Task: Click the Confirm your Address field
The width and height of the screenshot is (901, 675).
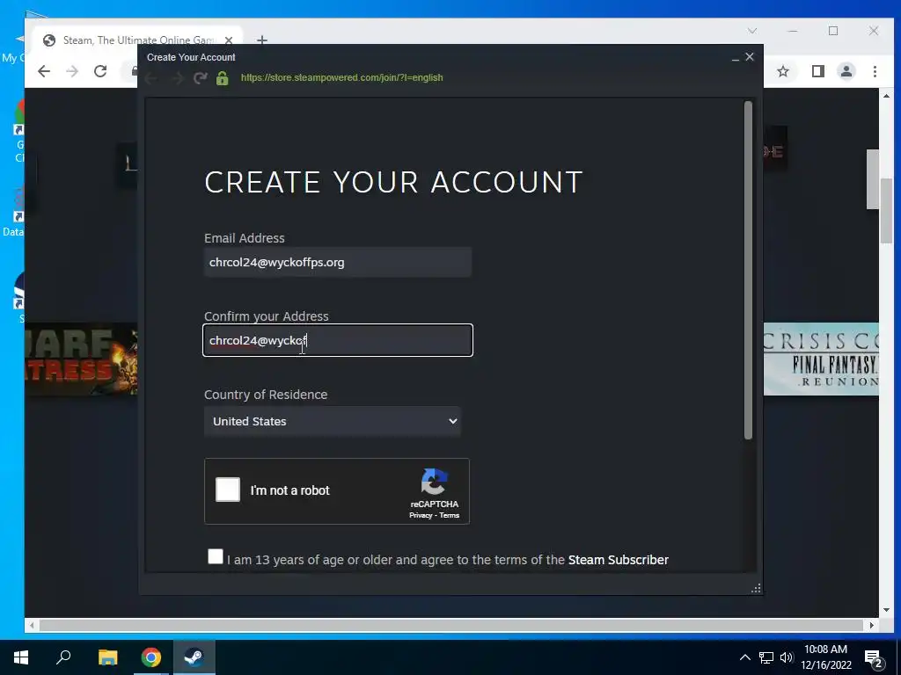Action: (338, 340)
